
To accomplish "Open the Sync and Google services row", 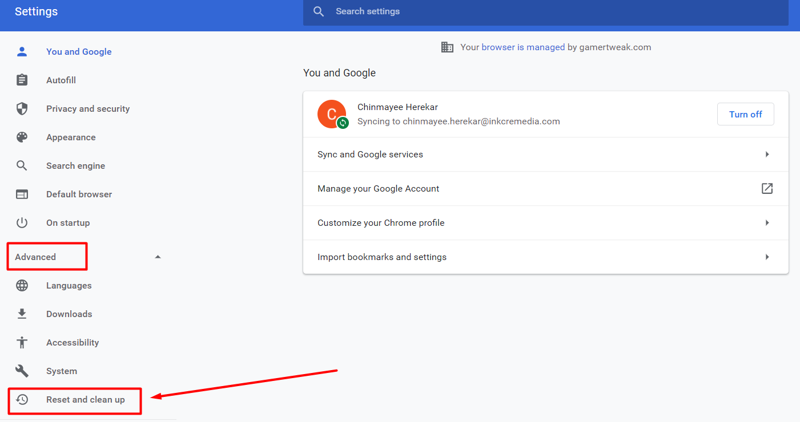I will point(545,155).
